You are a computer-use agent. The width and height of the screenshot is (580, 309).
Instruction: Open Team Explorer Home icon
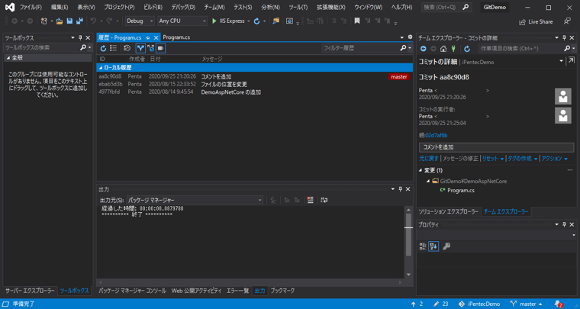click(x=443, y=48)
